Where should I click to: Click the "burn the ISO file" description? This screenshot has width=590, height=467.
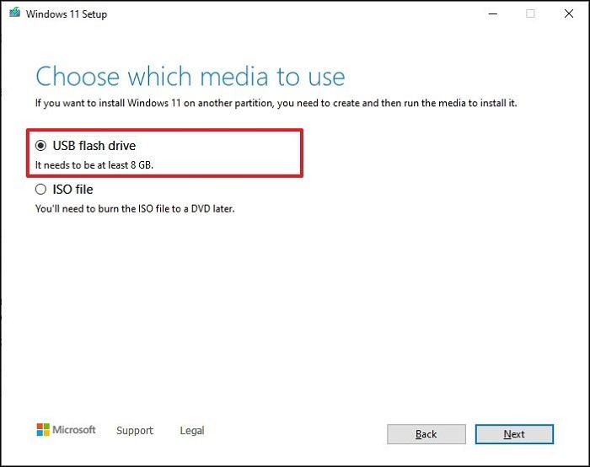[x=135, y=208]
